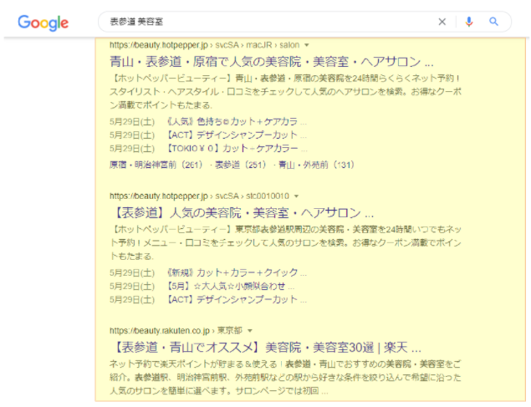531x407 pixels.
Task: Open sublink 【TOKIO ¥0】カット+ケアカラー
Action: 237,149
